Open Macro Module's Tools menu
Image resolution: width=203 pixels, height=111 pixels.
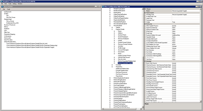pos(8,9)
